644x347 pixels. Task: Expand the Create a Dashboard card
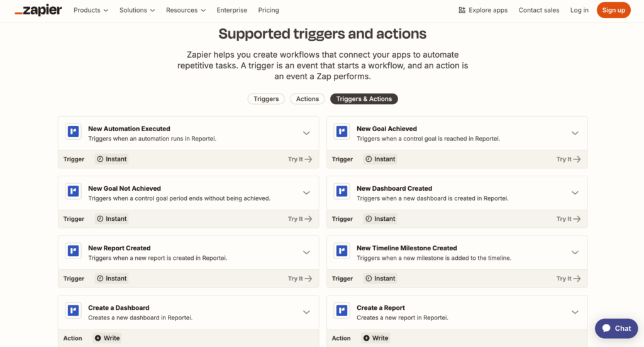coord(306,312)
